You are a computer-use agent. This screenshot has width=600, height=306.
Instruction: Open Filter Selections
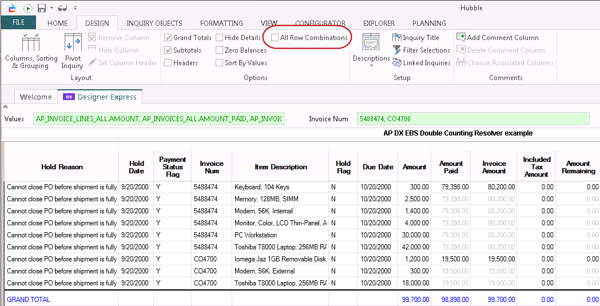coord(421,50)
